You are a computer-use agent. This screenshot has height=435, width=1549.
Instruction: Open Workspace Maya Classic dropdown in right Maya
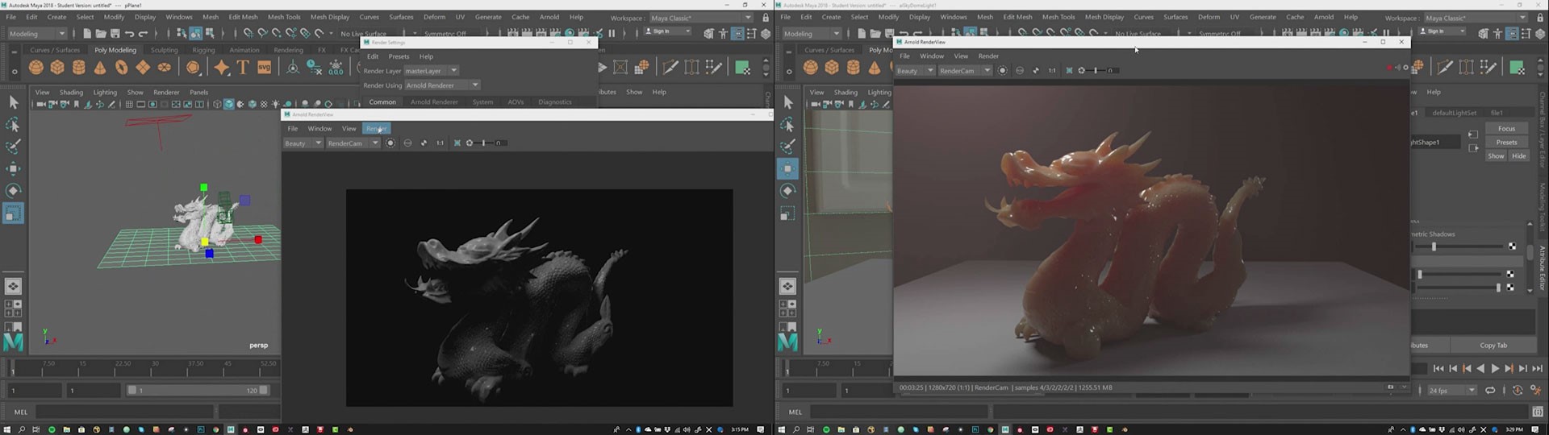click(1476, 18)
